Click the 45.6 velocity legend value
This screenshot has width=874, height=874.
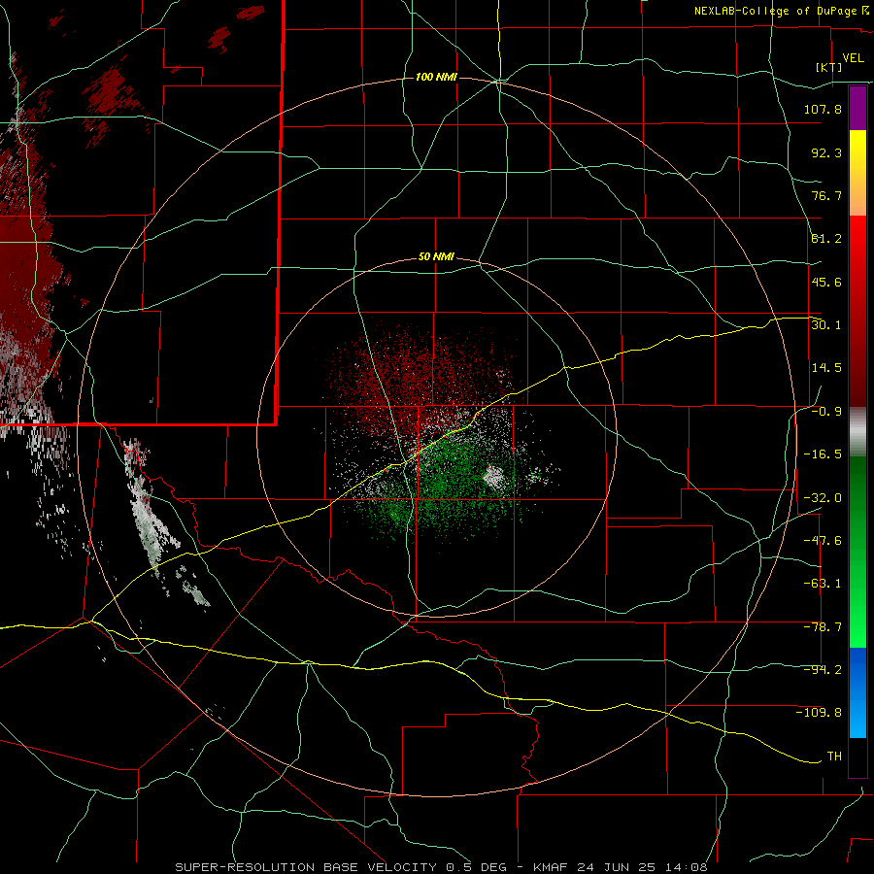pos(826,282)
